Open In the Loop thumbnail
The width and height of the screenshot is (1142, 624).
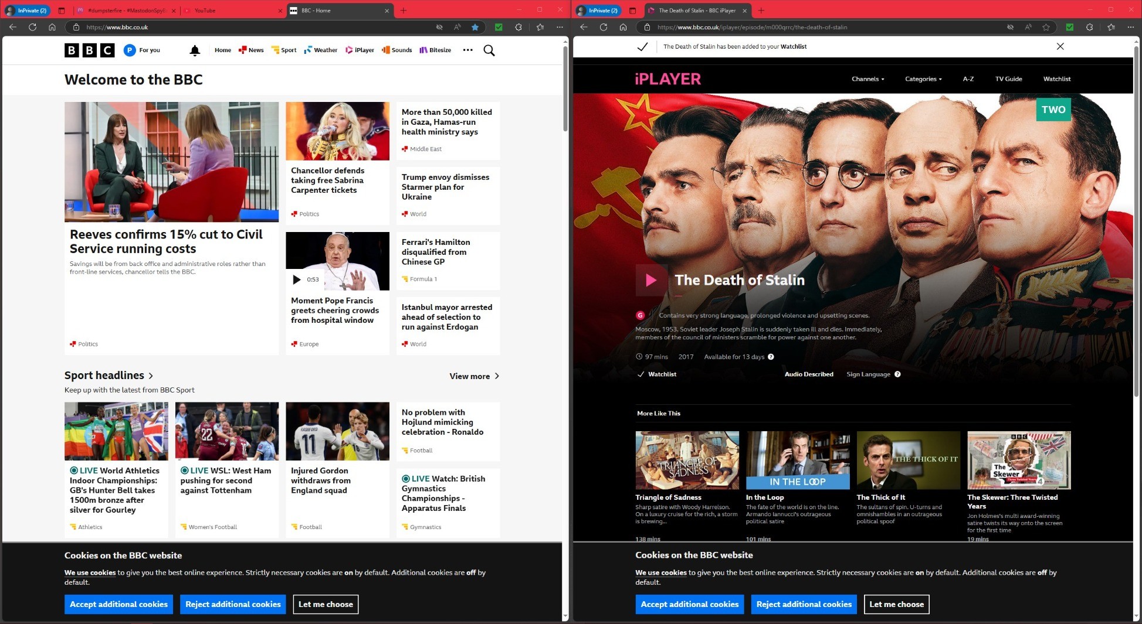(x=798, y=460)
